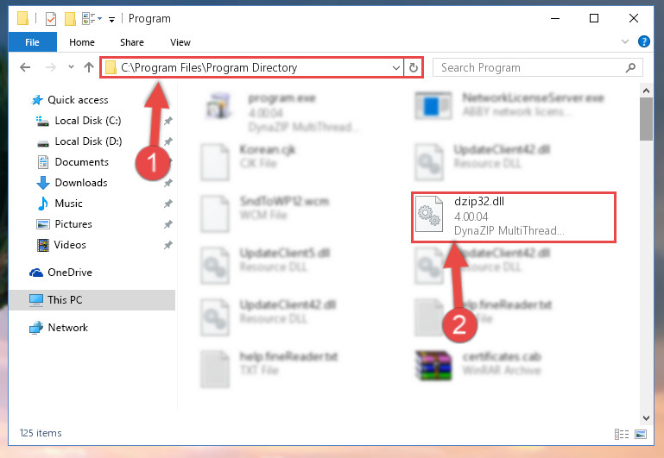
Task: Open the recent locations dropdown arrow
Action: (71, 66)
